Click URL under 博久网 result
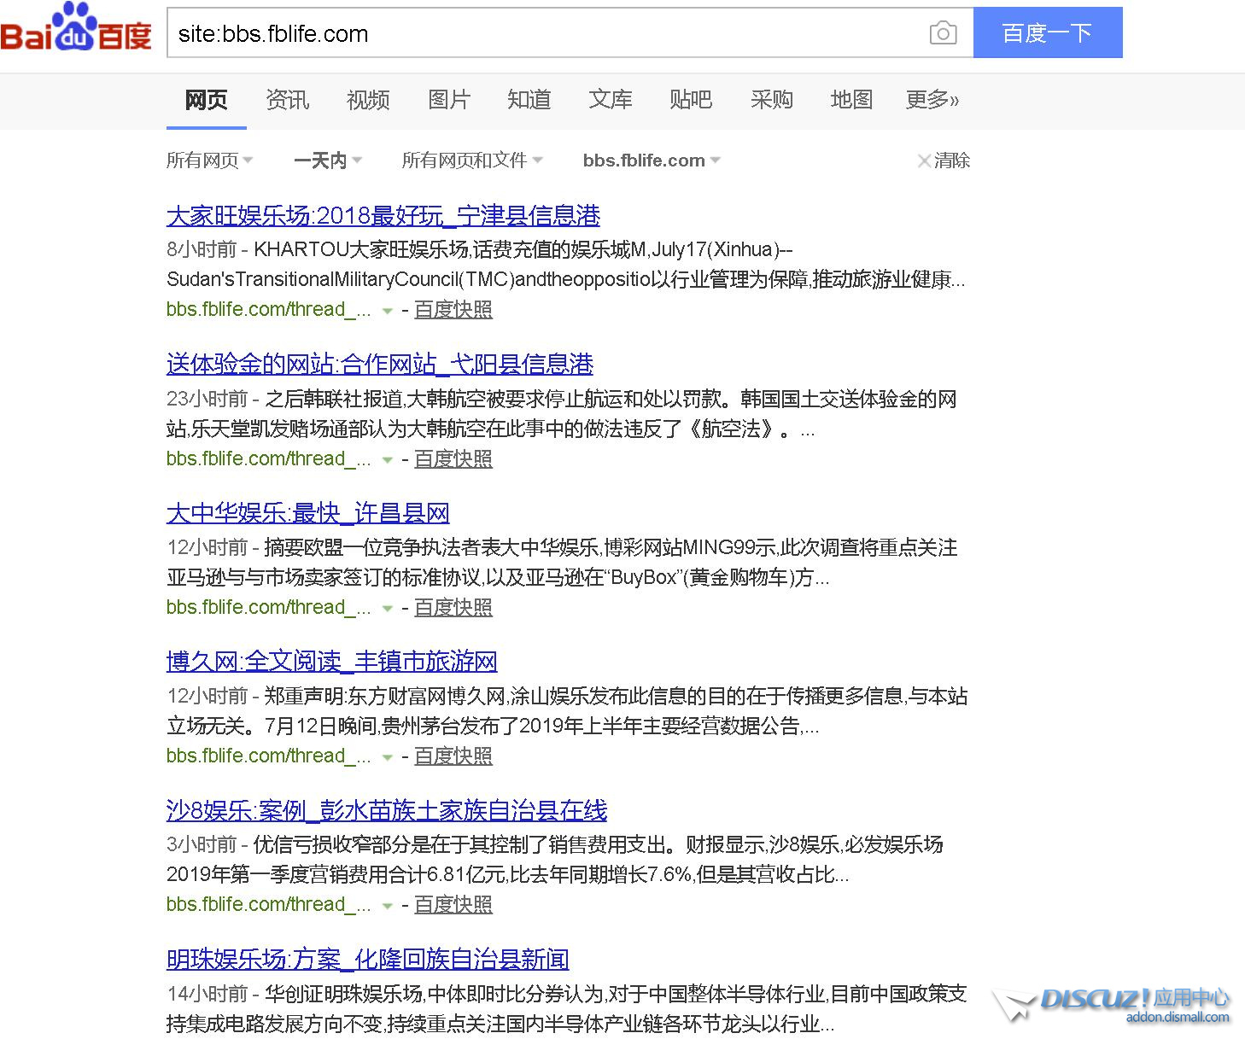The height and width of the screenshot is (1039, 1245). click(269, 756)
